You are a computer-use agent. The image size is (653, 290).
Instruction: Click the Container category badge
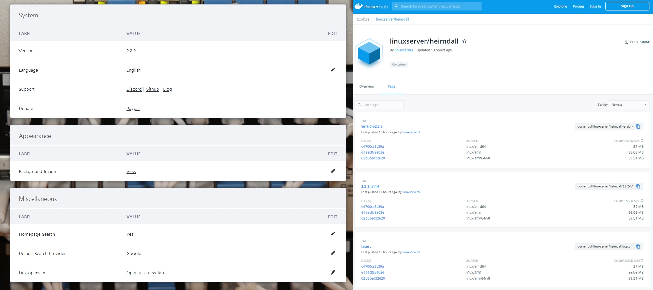[399, 64]
